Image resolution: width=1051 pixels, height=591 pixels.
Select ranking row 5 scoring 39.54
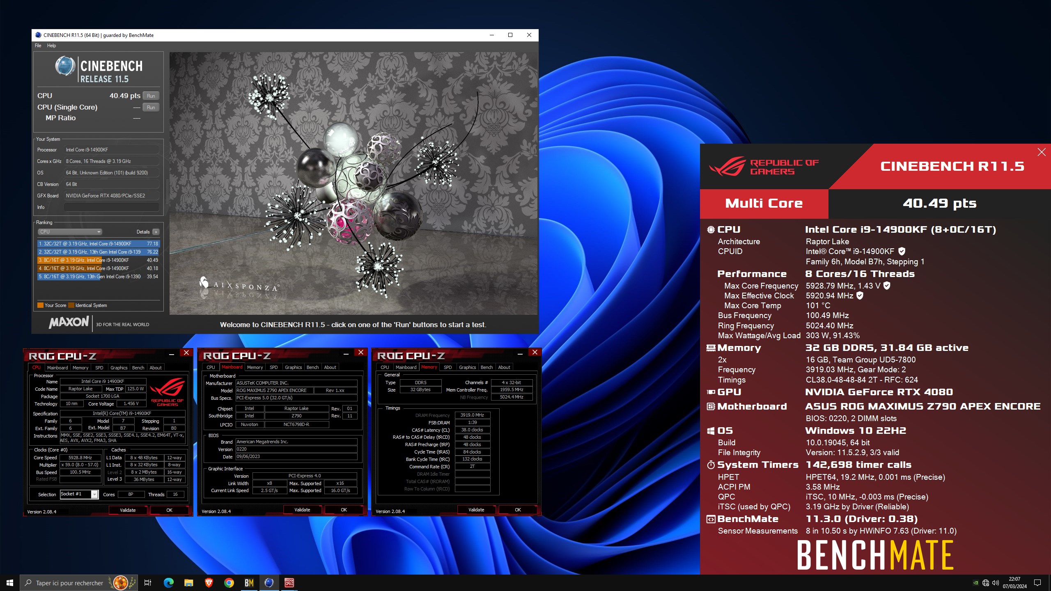[x=98, y=277]
